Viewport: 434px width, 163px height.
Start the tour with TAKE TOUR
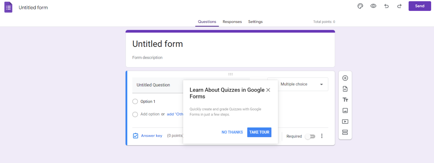259,132
